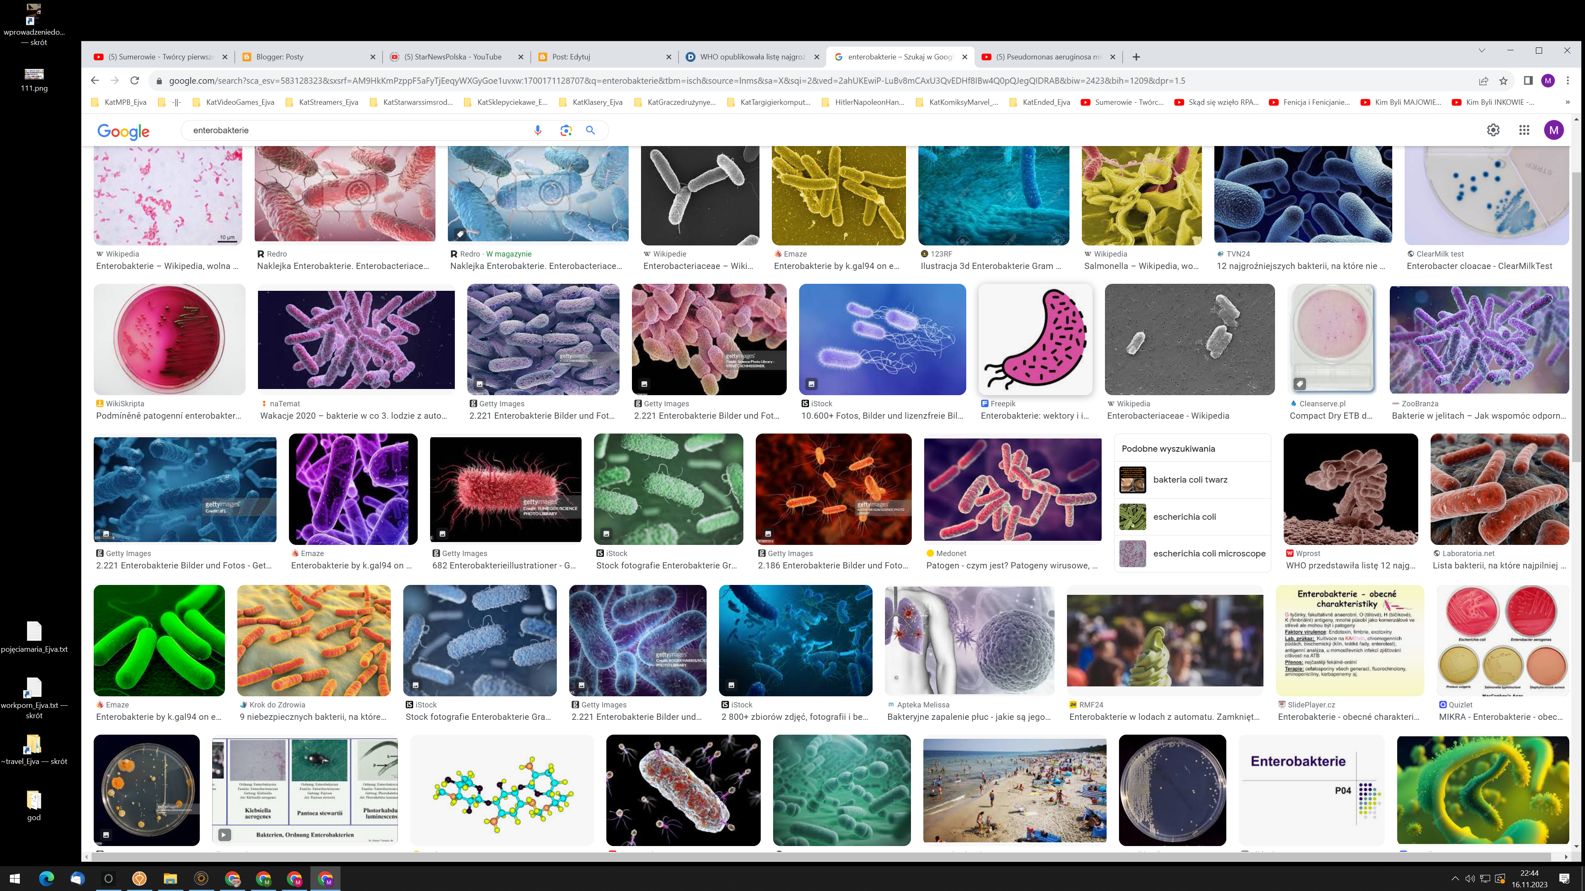Bookmark this page with star icon

1503,80
